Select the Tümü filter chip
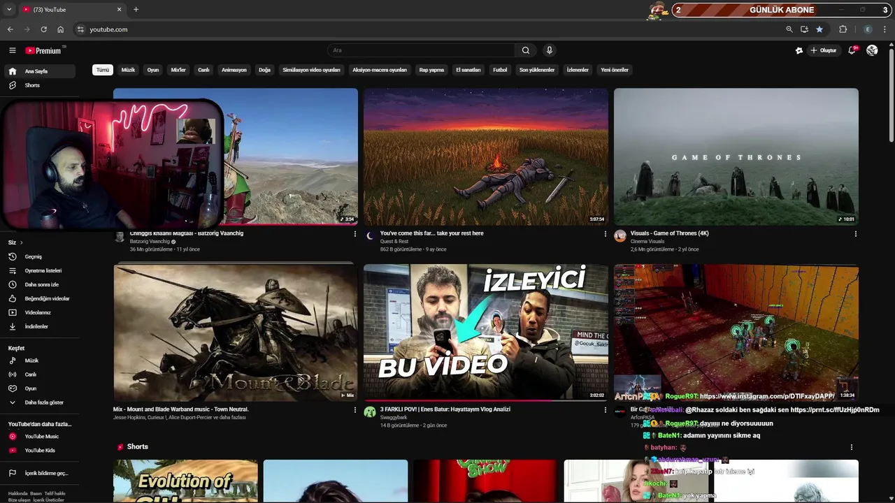The width and height of the screenshot is (895, 503). click(103, 70)
